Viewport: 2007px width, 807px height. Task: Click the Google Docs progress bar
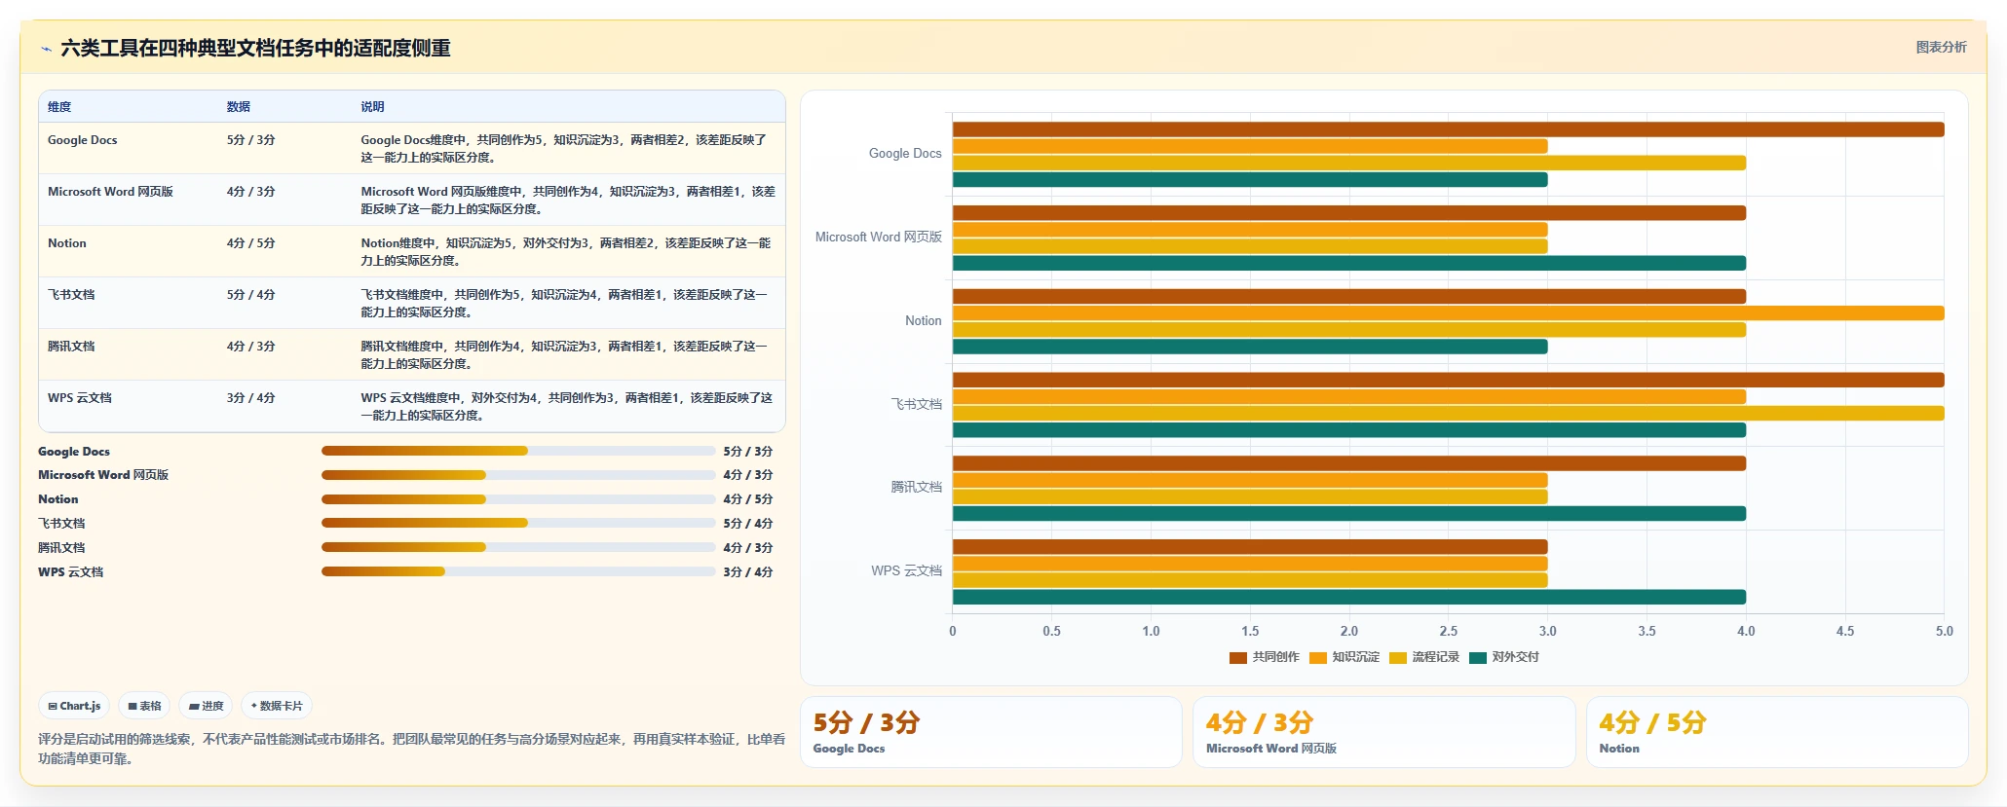[x=518, y=451]
